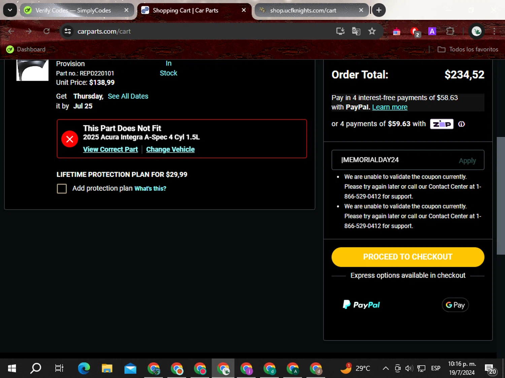Open the weather widget showing 29°C
Image resolution: width=505 pixels, height=378 pixels.
pyautogui.click(x=355, y=368)
